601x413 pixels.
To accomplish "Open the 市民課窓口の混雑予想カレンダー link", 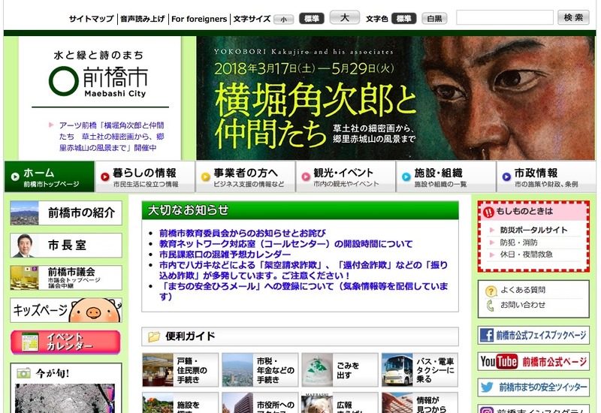I will click(236, 255).
